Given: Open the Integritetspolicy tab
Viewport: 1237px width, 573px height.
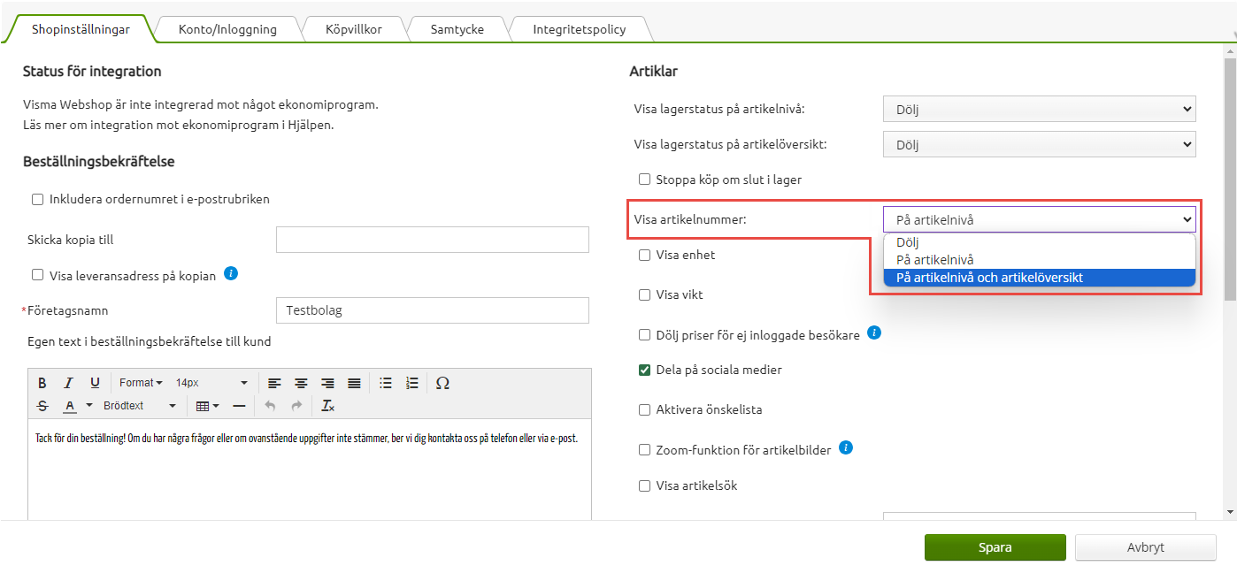Looking at the screenshot, I should pyautogui.click(x=579, y=29).
